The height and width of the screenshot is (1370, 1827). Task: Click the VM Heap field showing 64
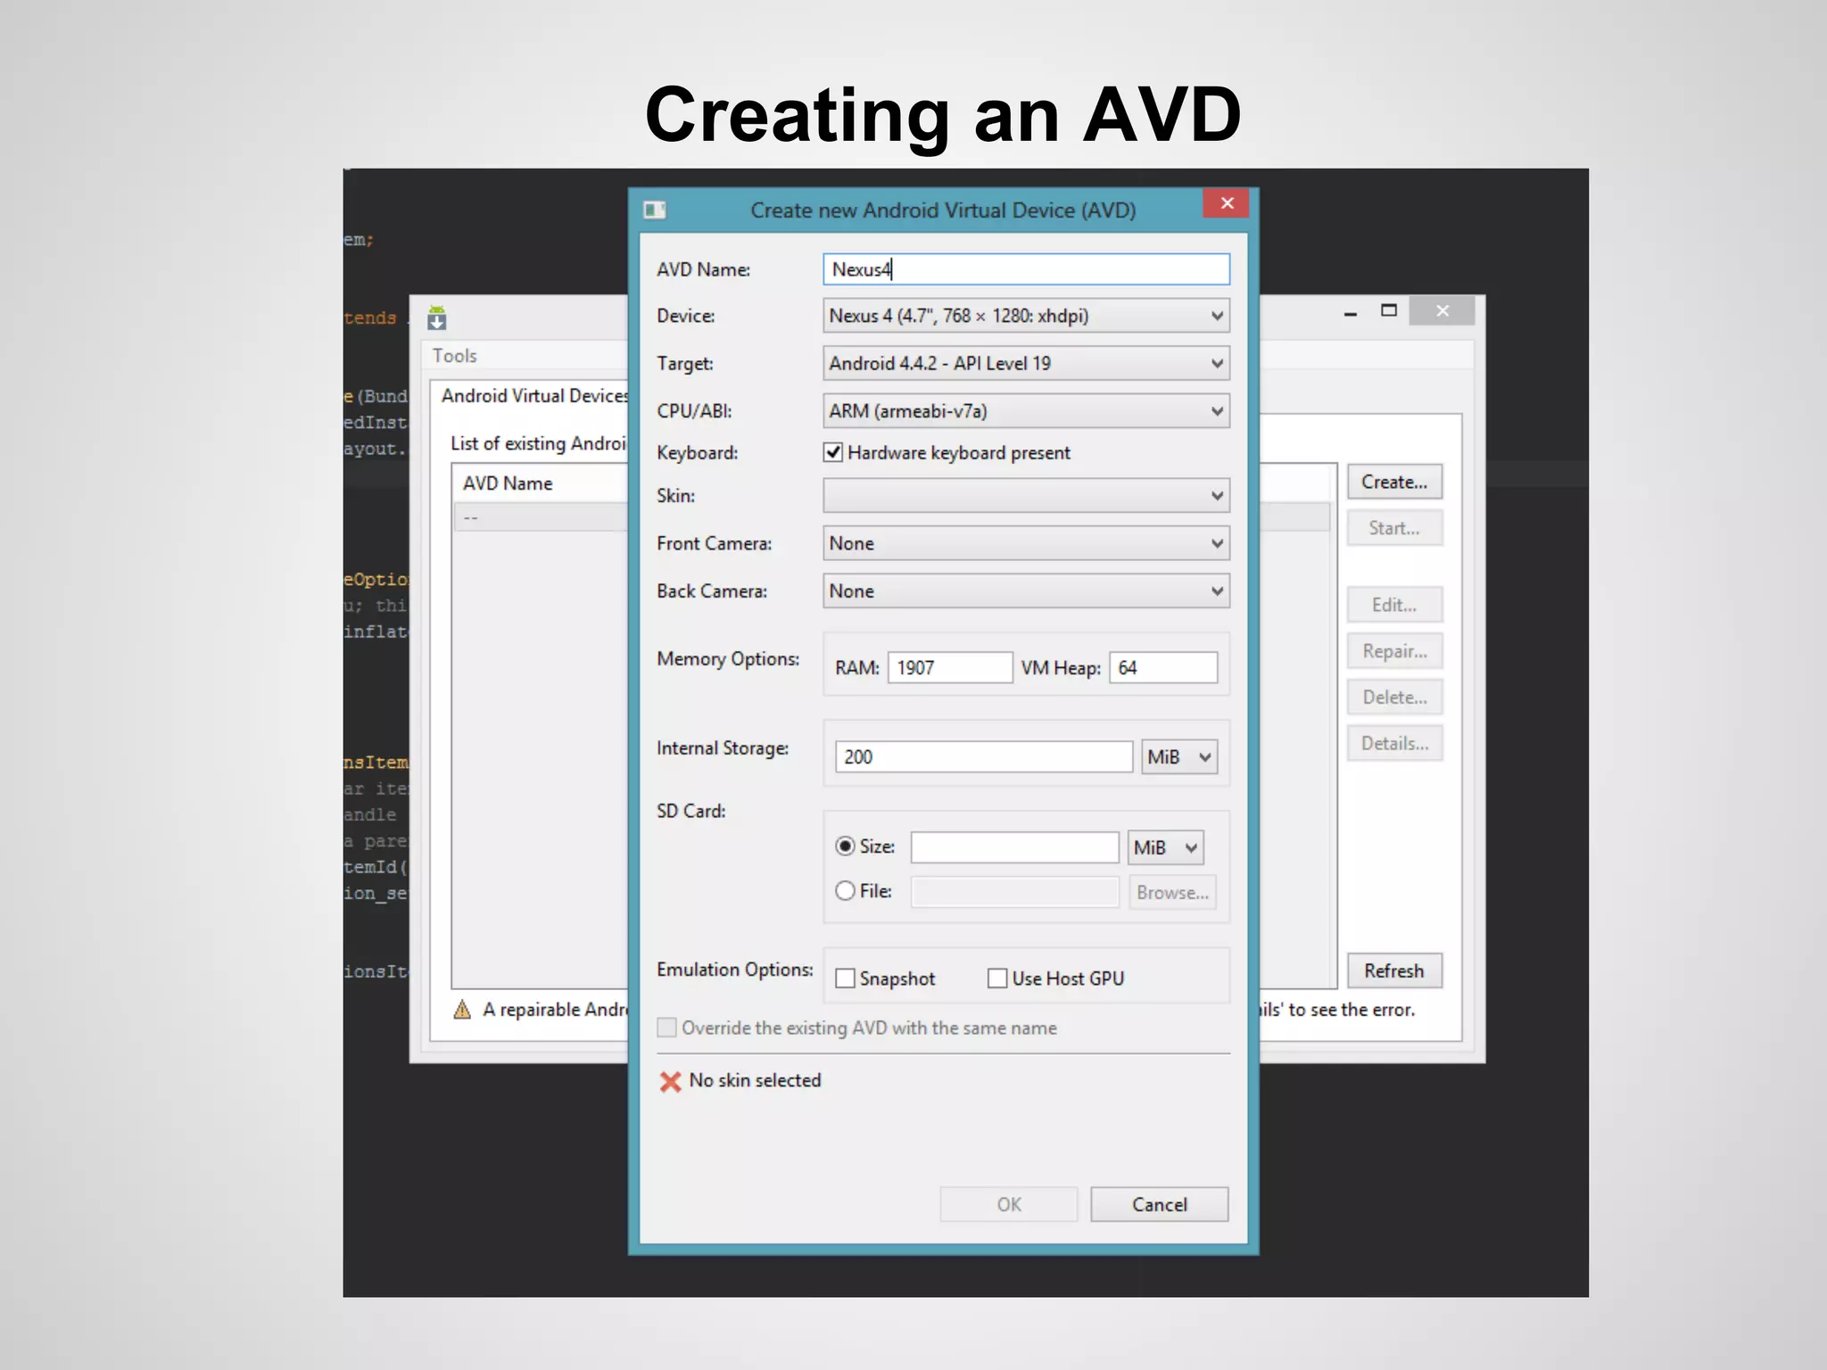coord(1163,668)
